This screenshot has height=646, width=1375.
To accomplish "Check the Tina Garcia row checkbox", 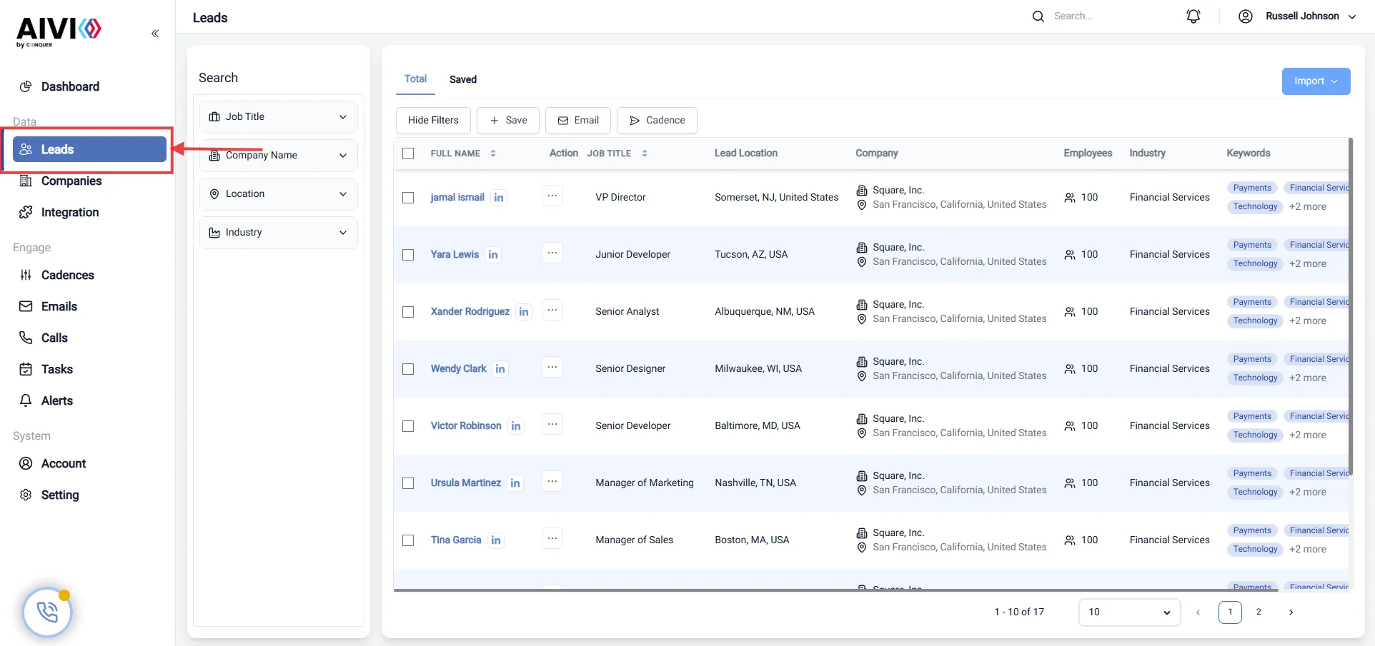I will click(408, 540).
